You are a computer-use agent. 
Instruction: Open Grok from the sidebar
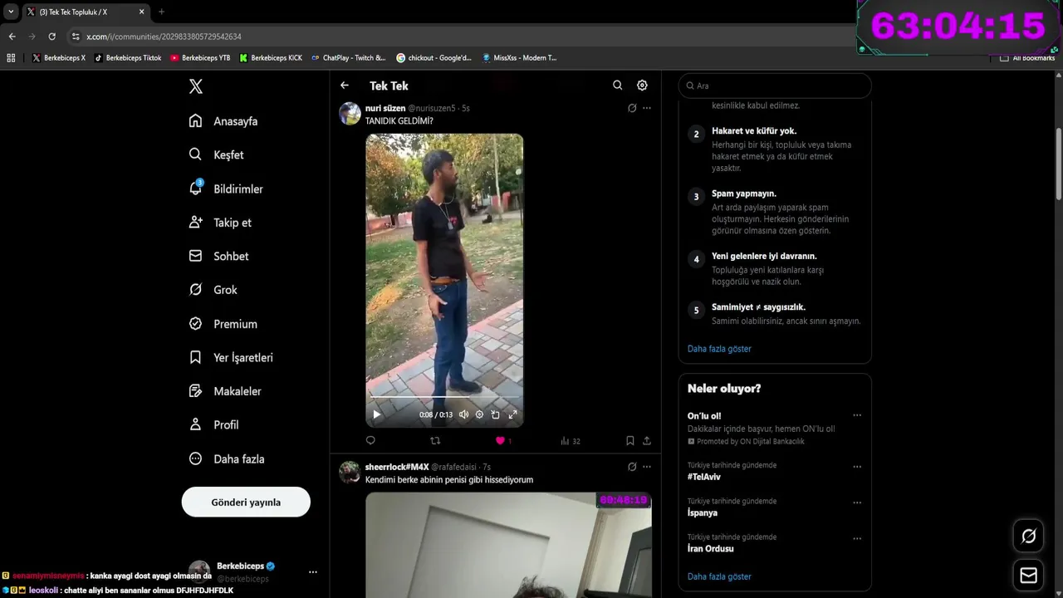[213, 290]
